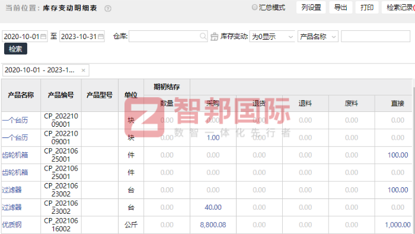Click the 8,800.08 purchase value for 优质钢
Viewport: 415px width, 234px height.
click(213, 225)
